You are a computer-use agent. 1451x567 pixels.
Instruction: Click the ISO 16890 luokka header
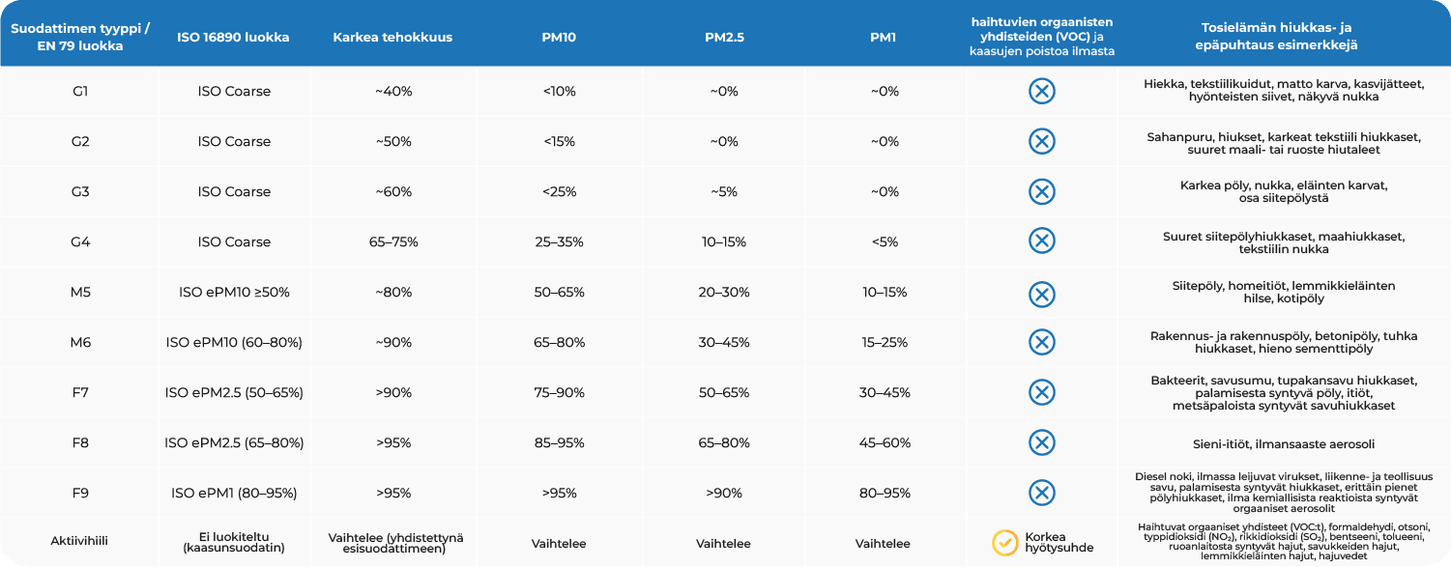point(234,38)
